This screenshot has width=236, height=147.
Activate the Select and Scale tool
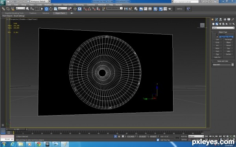[55, 9]
